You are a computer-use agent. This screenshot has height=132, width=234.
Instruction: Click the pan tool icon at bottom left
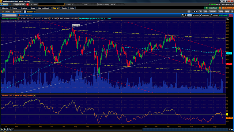(2, 129)
